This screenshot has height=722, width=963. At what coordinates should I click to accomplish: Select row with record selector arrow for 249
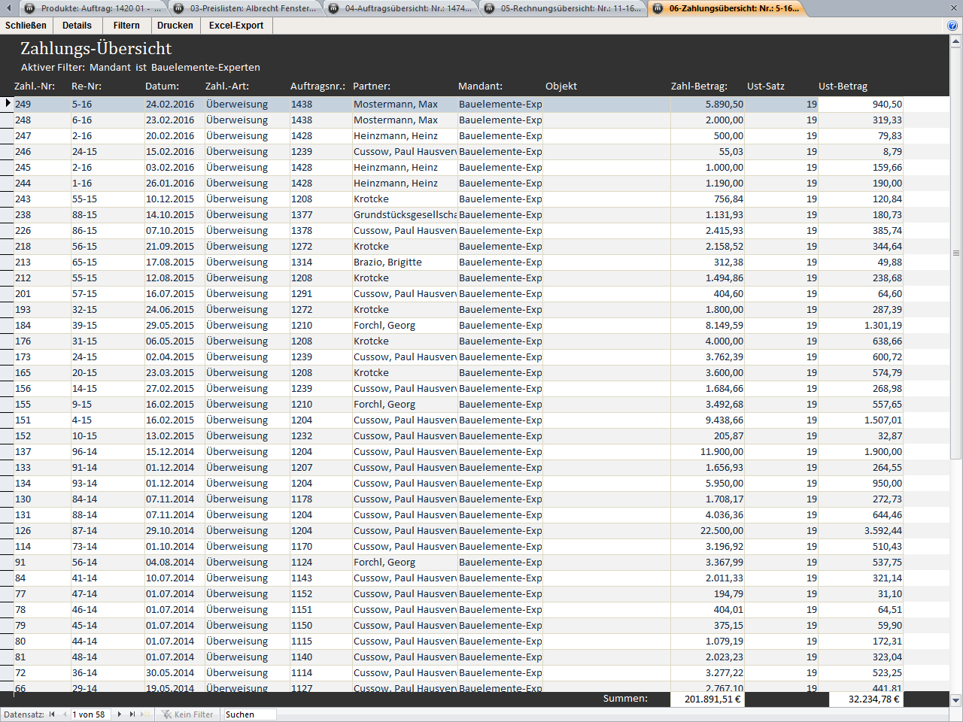8,104
